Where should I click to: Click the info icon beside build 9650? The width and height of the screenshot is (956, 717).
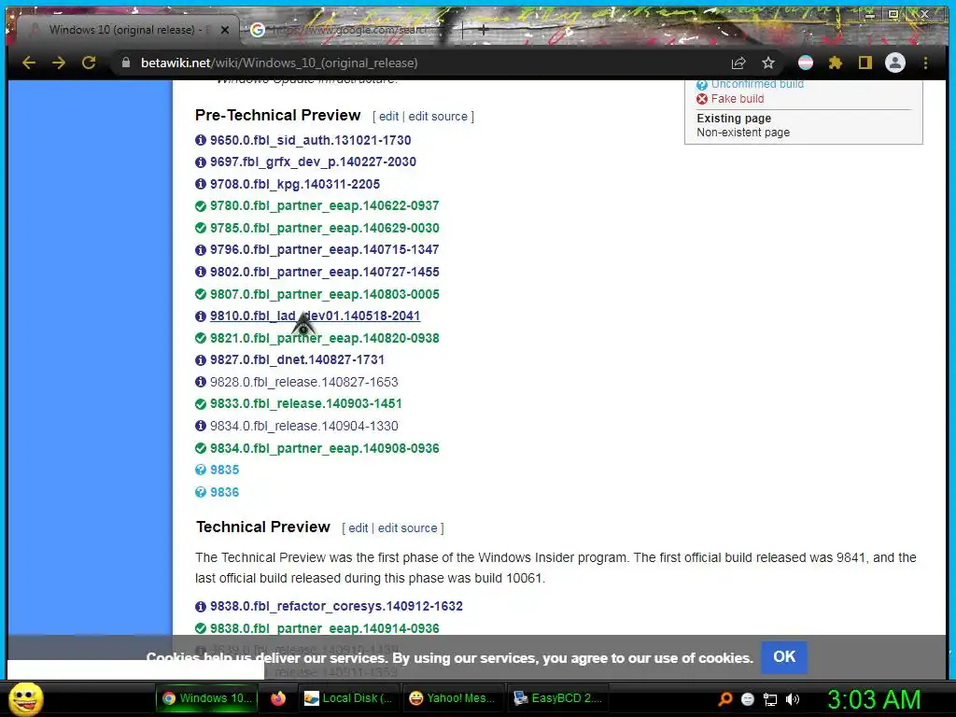[201, 140]
